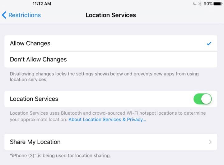This screenshot has width=224, height=165.
Task: Click the blue checkmark beside Allow Changes
Action: pyautogui.click(x=209, y=44)
